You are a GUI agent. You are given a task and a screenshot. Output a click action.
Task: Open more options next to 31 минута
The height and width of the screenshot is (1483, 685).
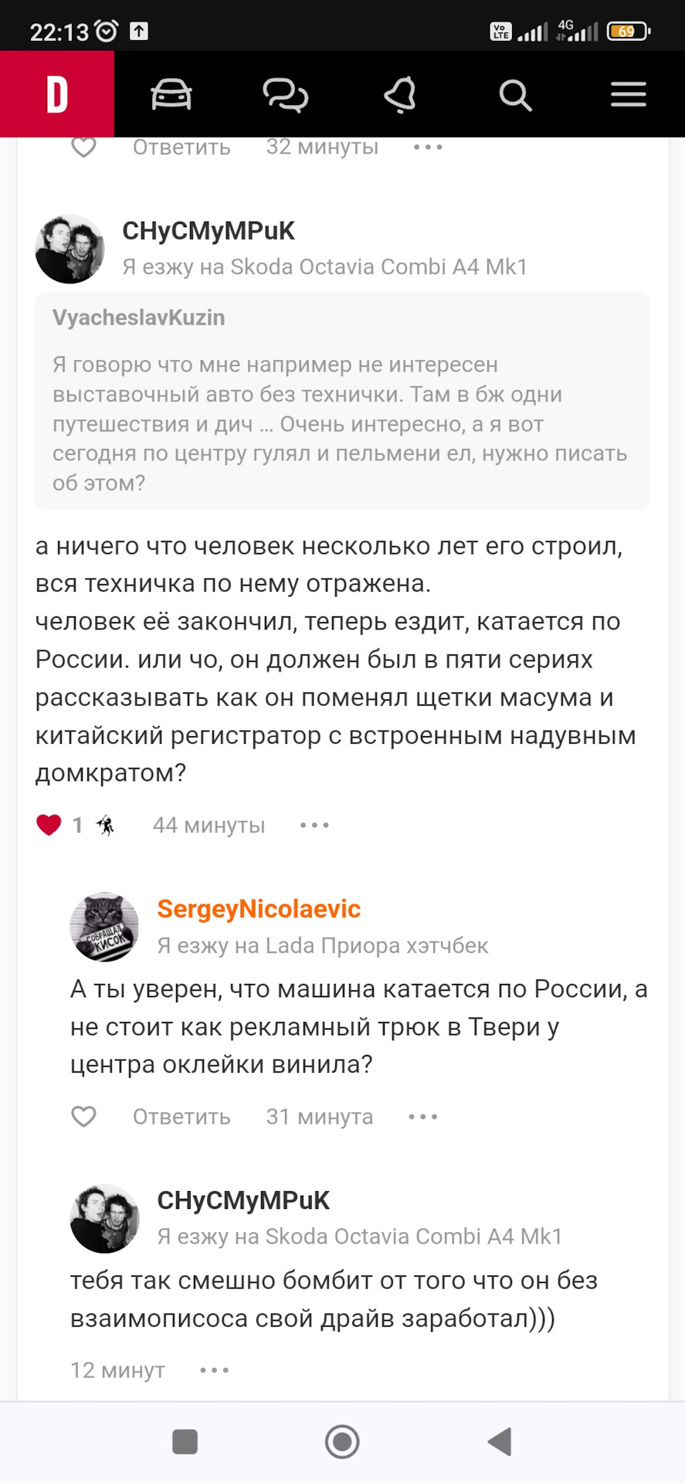click(x=423, y=1116)
